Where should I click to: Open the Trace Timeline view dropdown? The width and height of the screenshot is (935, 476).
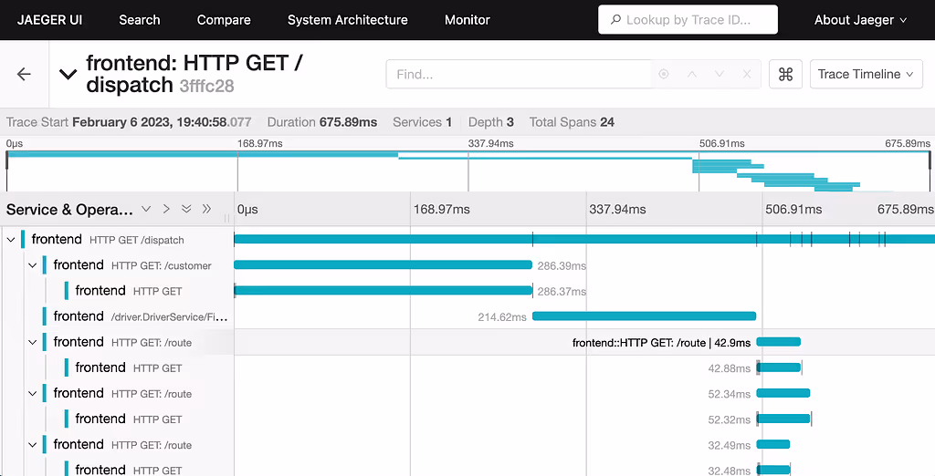(866, 75)
